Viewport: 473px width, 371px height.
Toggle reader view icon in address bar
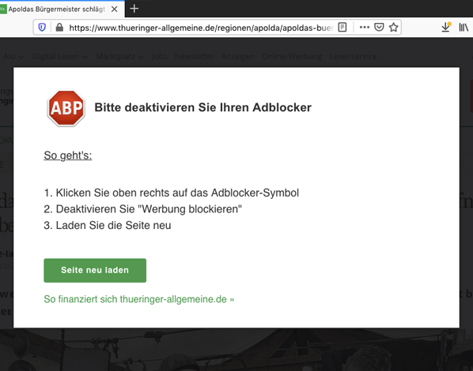[x=342, y=28]
